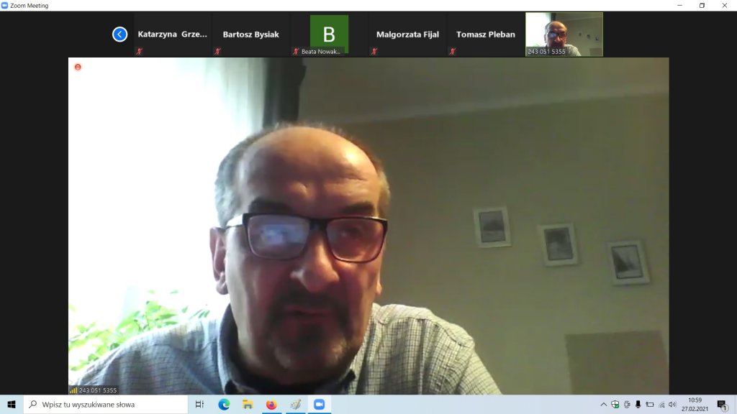The width and height of the screenshot is (737, 414).
Task: Open Windows Security shield tray icon
Action: 615,404
